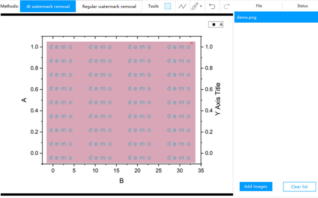Open the brush size dropdown arrow
The image size is (318, 198).
pyautogui.click(x=201, y=7)
